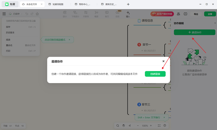Close the 协作编辑 side panel
This screenshot has width=217, height=130.
pos(215,23)
